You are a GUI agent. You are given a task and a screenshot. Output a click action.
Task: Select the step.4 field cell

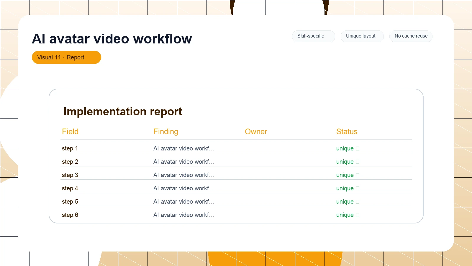tap(70, 188)
